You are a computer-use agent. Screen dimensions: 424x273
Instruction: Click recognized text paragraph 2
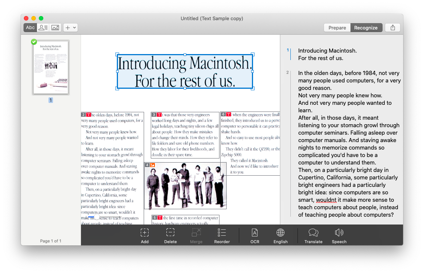(x=349, y=144)
